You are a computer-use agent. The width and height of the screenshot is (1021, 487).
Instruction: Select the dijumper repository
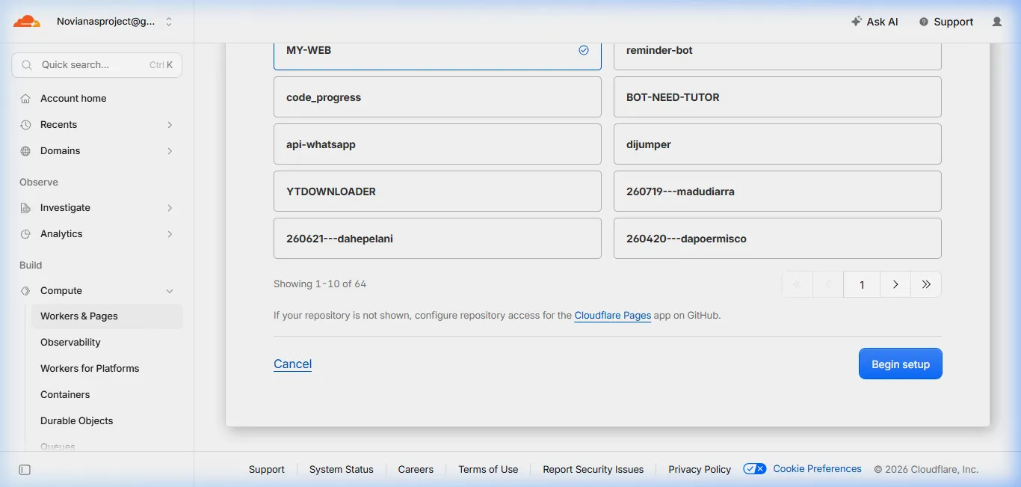pos(777,144)
